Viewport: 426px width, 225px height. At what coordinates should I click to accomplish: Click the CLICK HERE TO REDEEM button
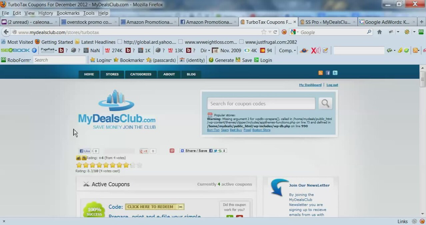point(155,207)
